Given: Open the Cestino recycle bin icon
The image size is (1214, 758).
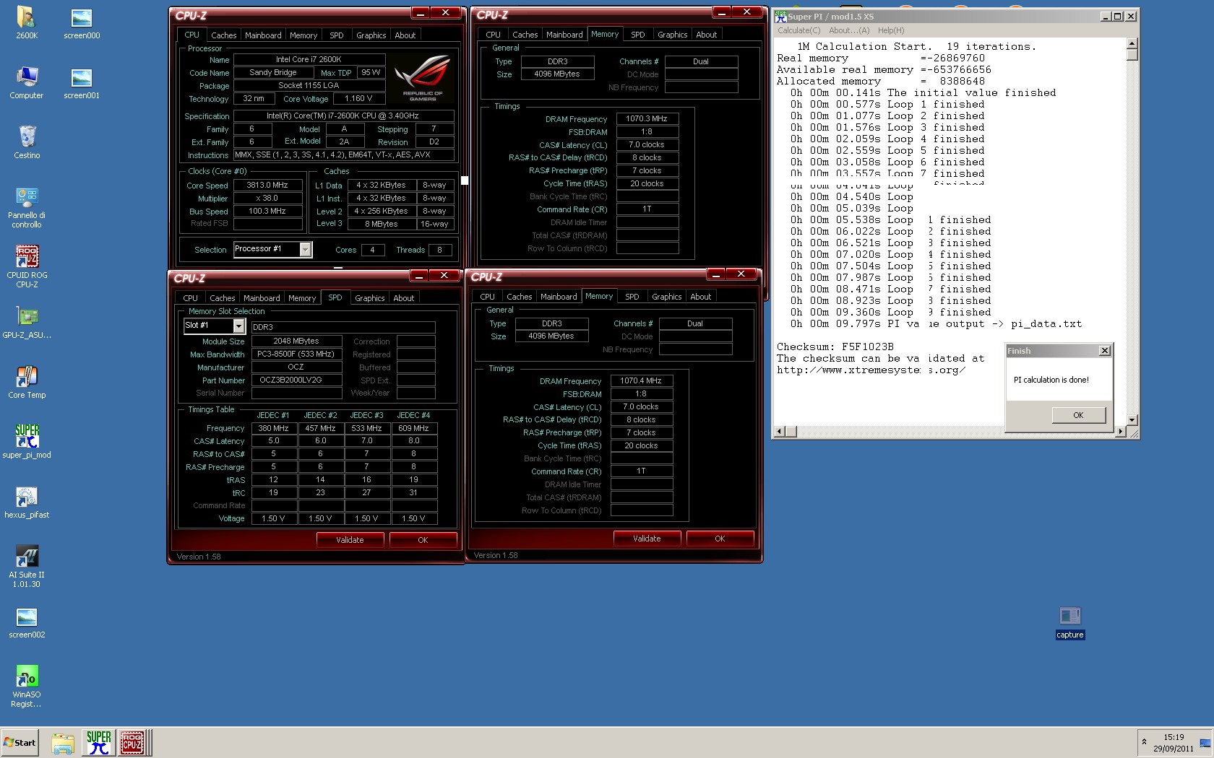Looking at the screenshot, I should tap(27, 142).
